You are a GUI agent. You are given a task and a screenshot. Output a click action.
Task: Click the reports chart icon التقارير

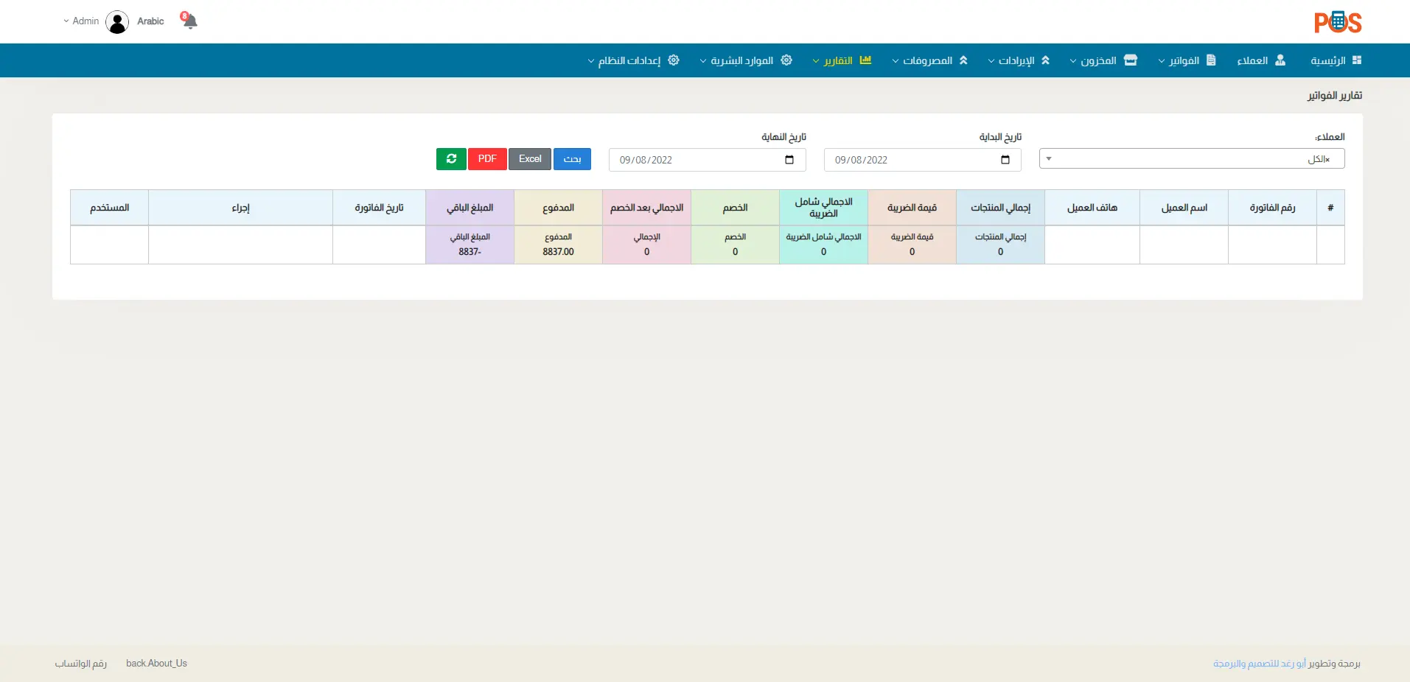[865, 60]
